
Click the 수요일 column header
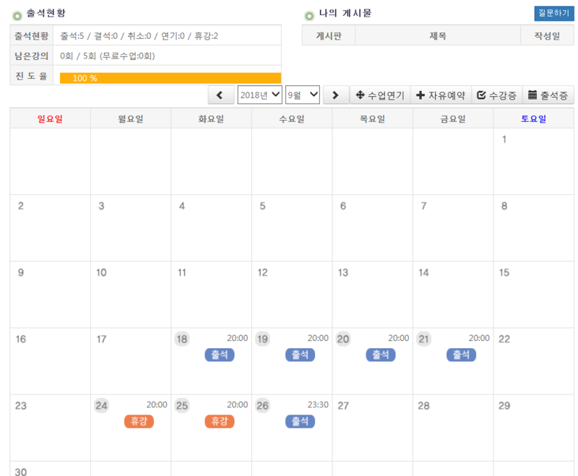(292, 118)
